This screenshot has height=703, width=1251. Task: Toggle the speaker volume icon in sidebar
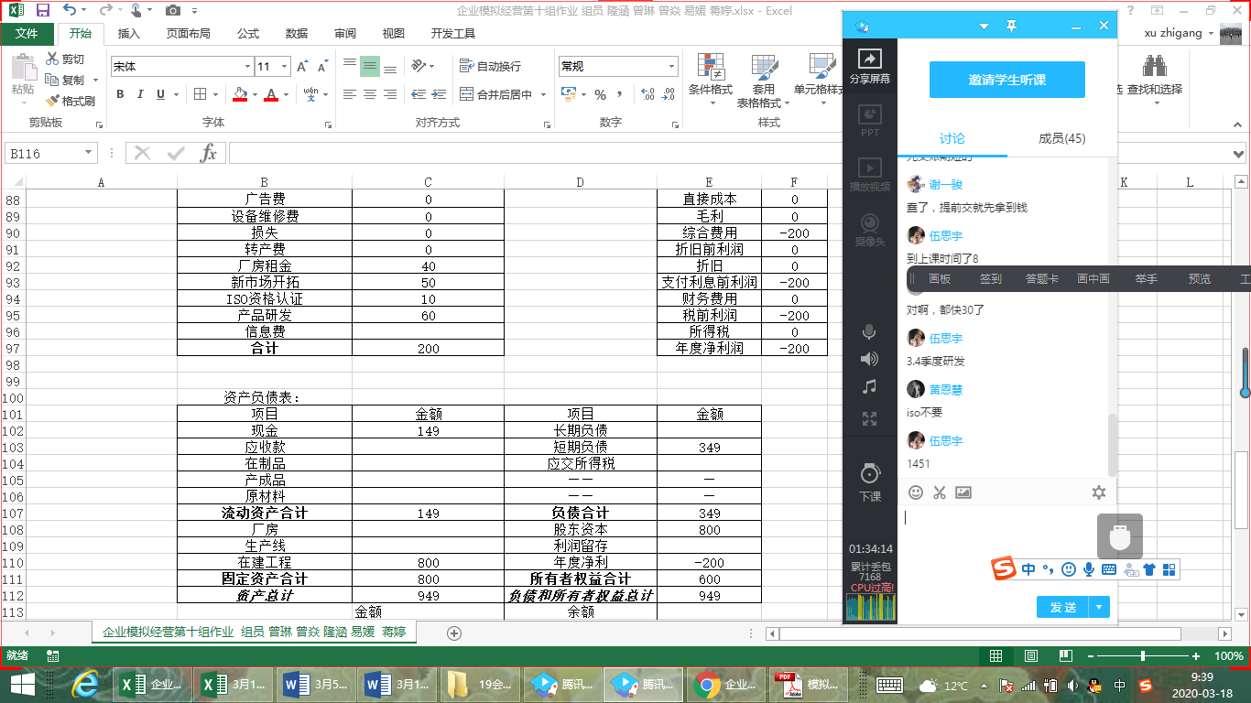[x=869, y=359]
